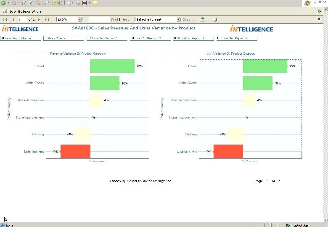328x227 pixels.
Task: Open the dropdown arrow beside the dark window icon
Action: (x=90, y=3)
